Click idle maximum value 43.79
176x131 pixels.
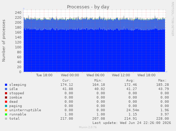[x=164, y=89]
